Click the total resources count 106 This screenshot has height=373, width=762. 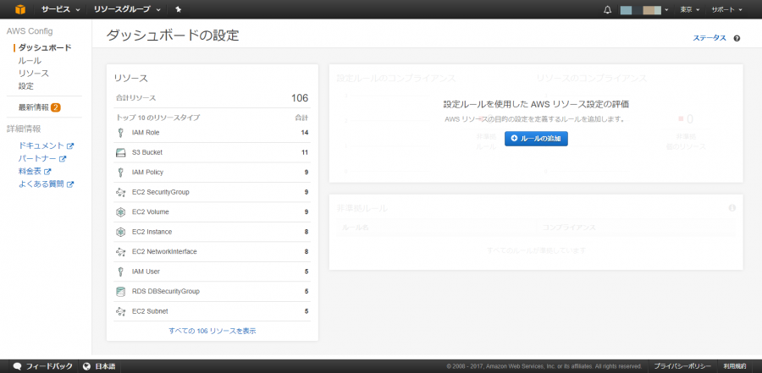[300, 98]
